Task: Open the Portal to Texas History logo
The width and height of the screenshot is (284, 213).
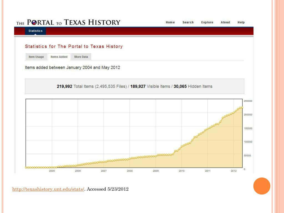Action: click(x=68, y=22)
